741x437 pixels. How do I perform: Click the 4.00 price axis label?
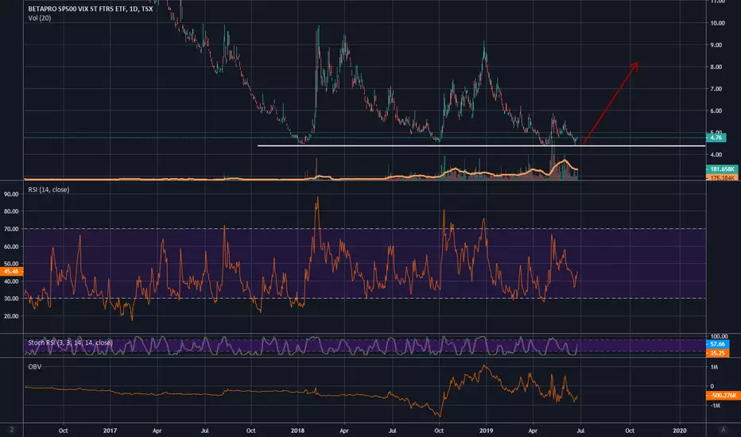716,155
